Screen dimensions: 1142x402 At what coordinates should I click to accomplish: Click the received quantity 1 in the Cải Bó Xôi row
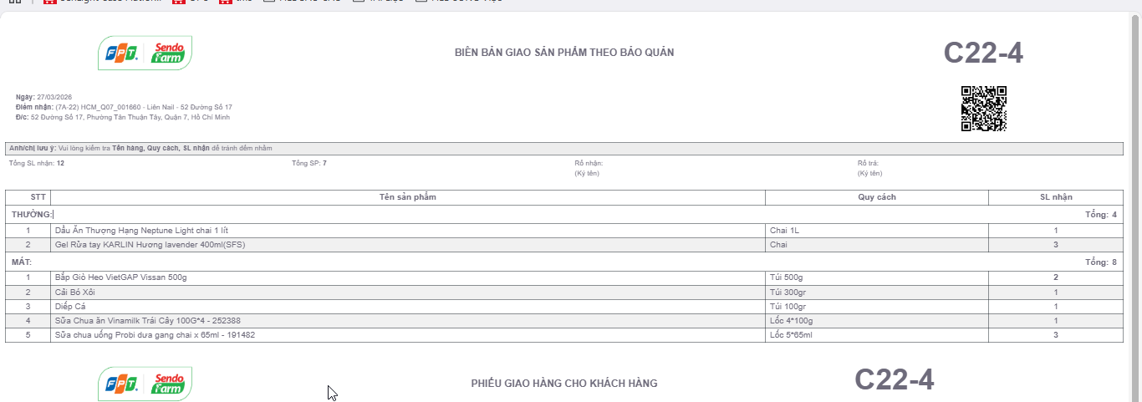pos(1056,293)
